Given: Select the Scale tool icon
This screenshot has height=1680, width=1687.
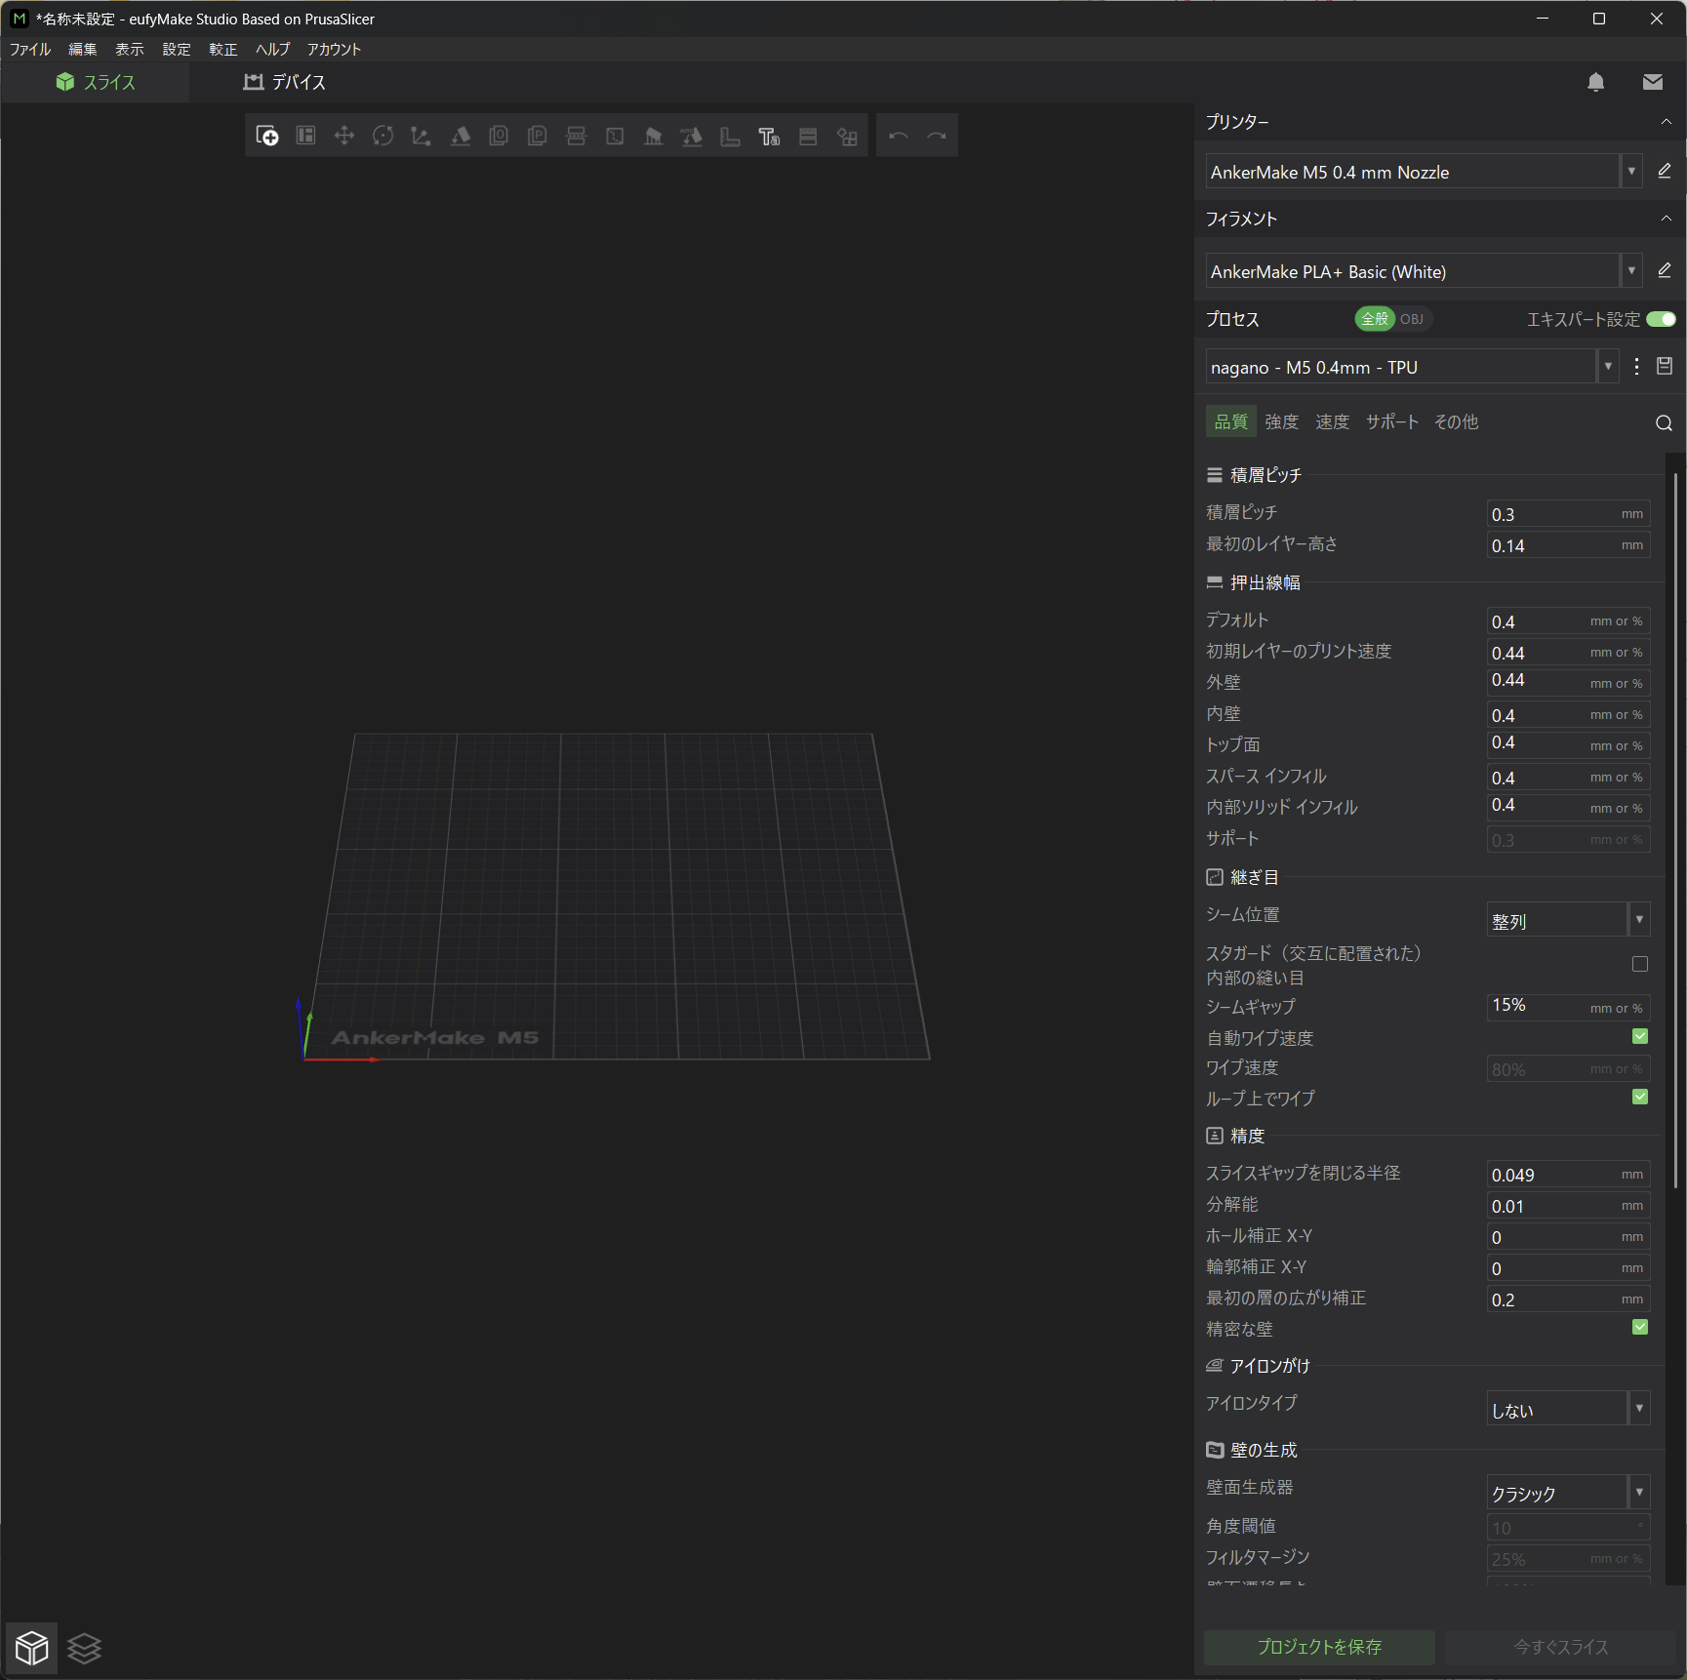Looking at the screenshot, I should click(421, 136).
